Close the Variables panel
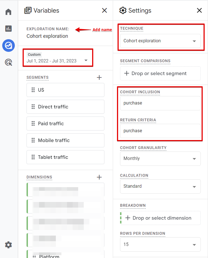 104,11
